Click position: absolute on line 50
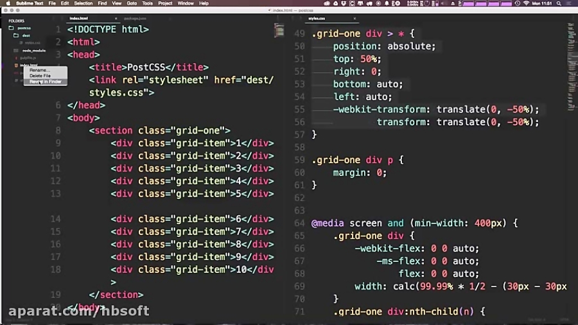Image resolution: width=578 pixels, height=325 pixels. (x=384, y=46)
